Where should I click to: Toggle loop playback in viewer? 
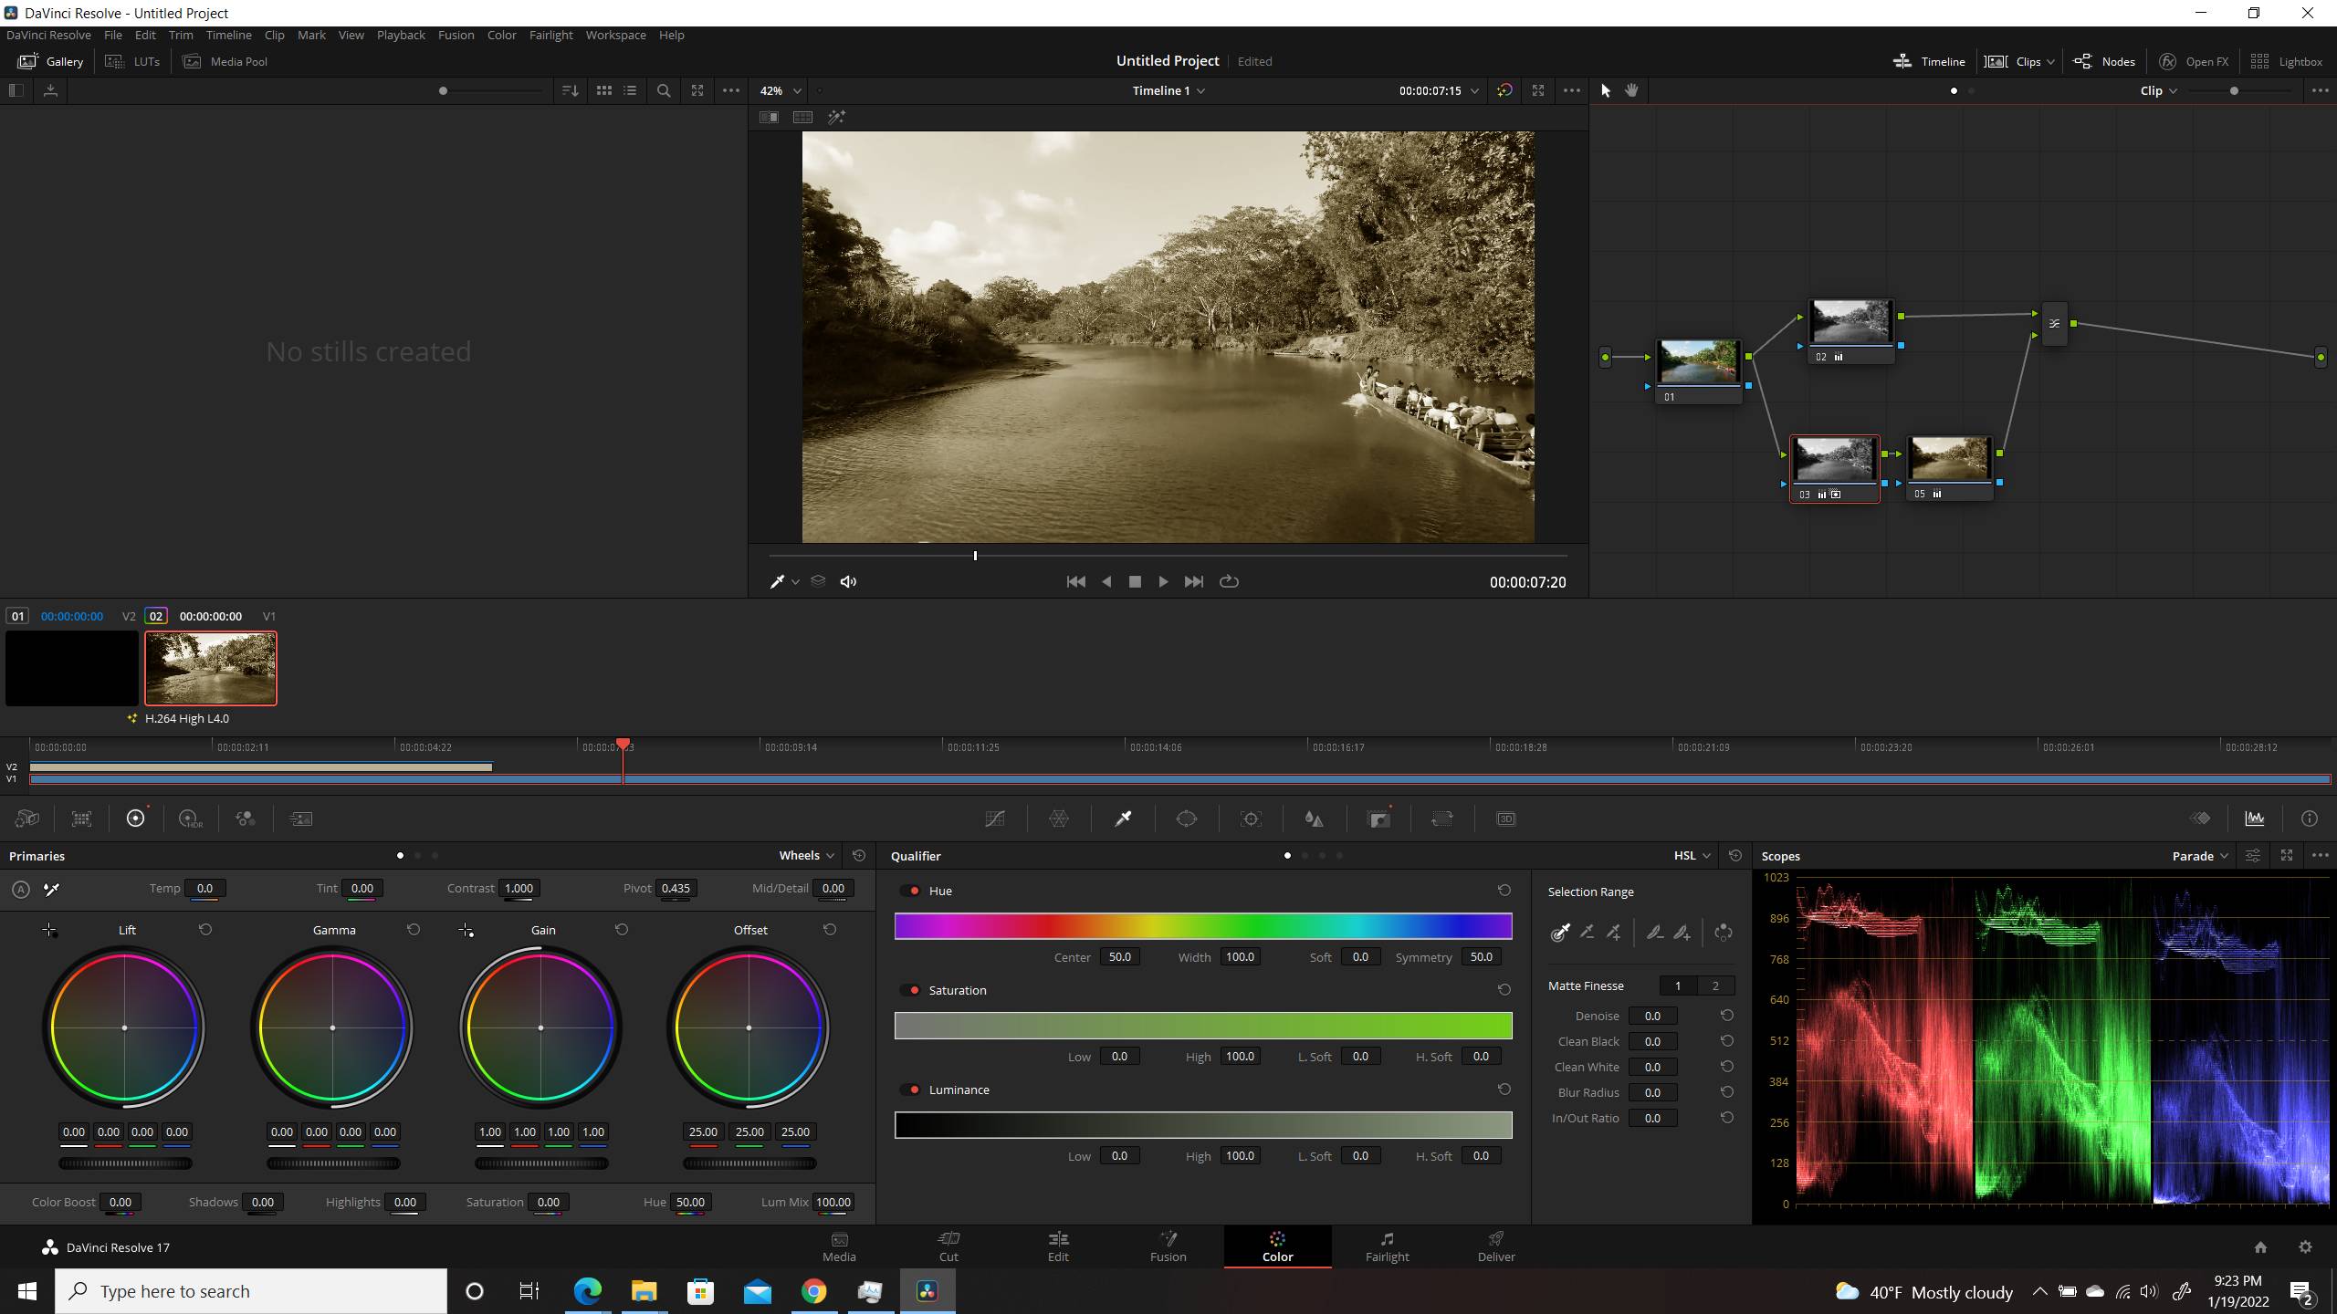[x=1229, y=581]
